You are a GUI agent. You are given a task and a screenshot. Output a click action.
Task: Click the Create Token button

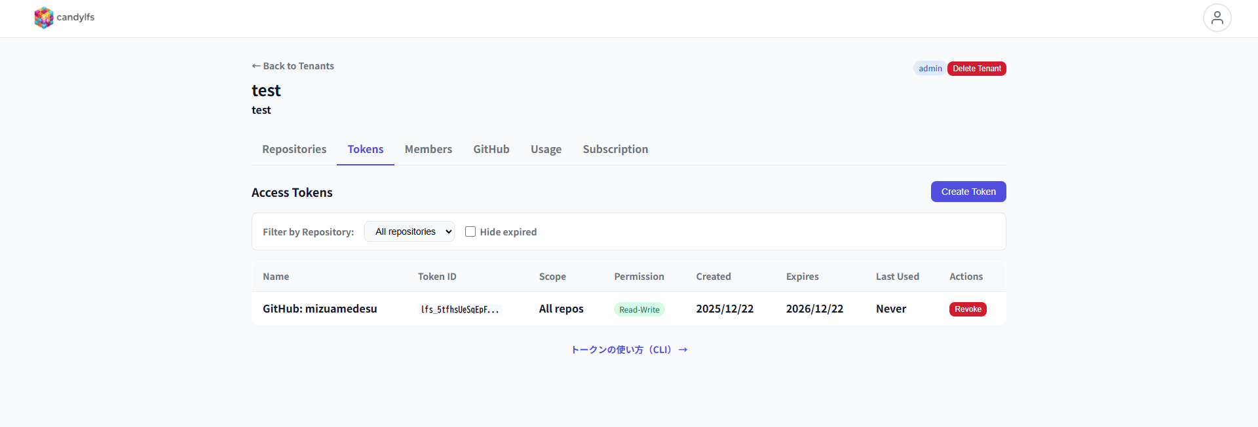[x=968, y=192]
